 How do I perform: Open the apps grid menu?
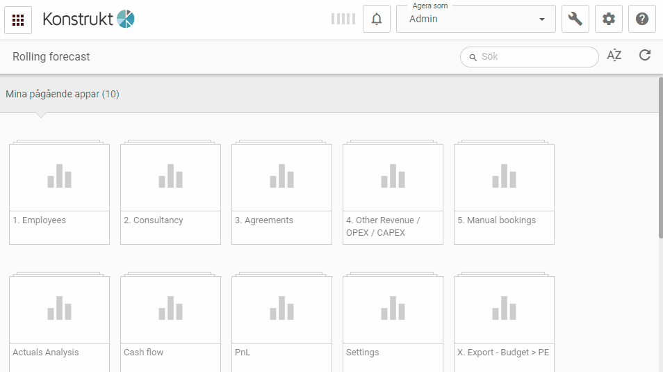click(x=18, y=19)
